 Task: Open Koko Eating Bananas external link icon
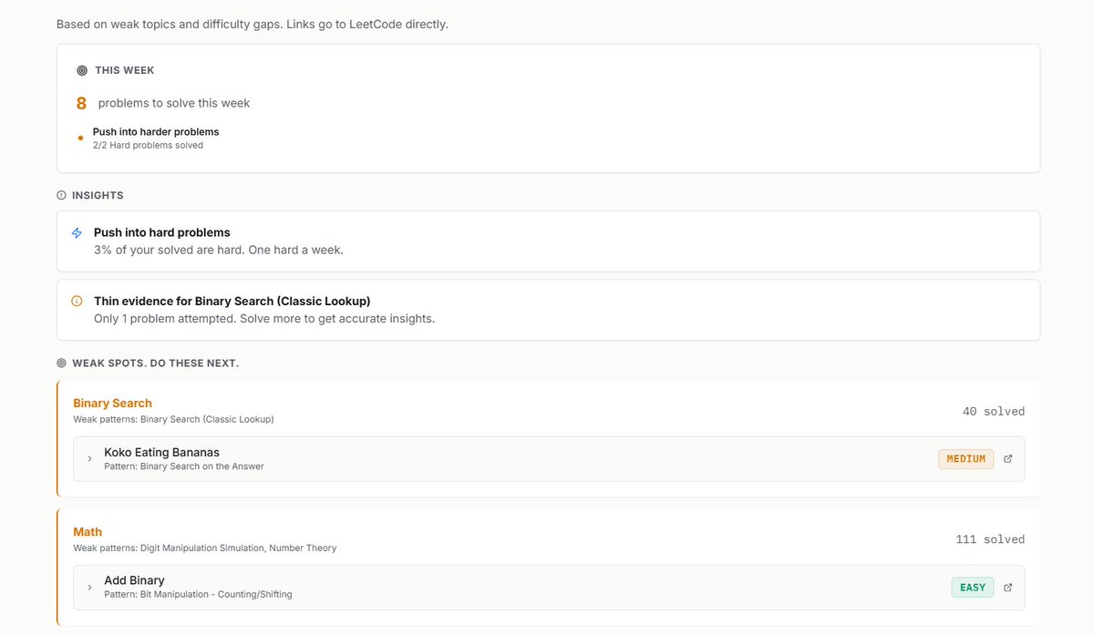(1007, 458)
